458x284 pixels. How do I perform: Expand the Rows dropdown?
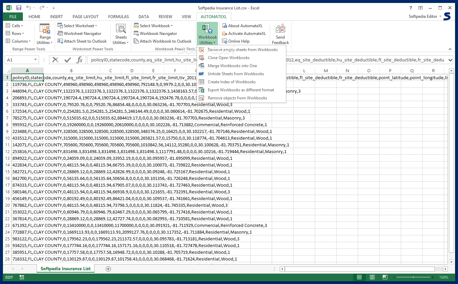coord(15,34)
